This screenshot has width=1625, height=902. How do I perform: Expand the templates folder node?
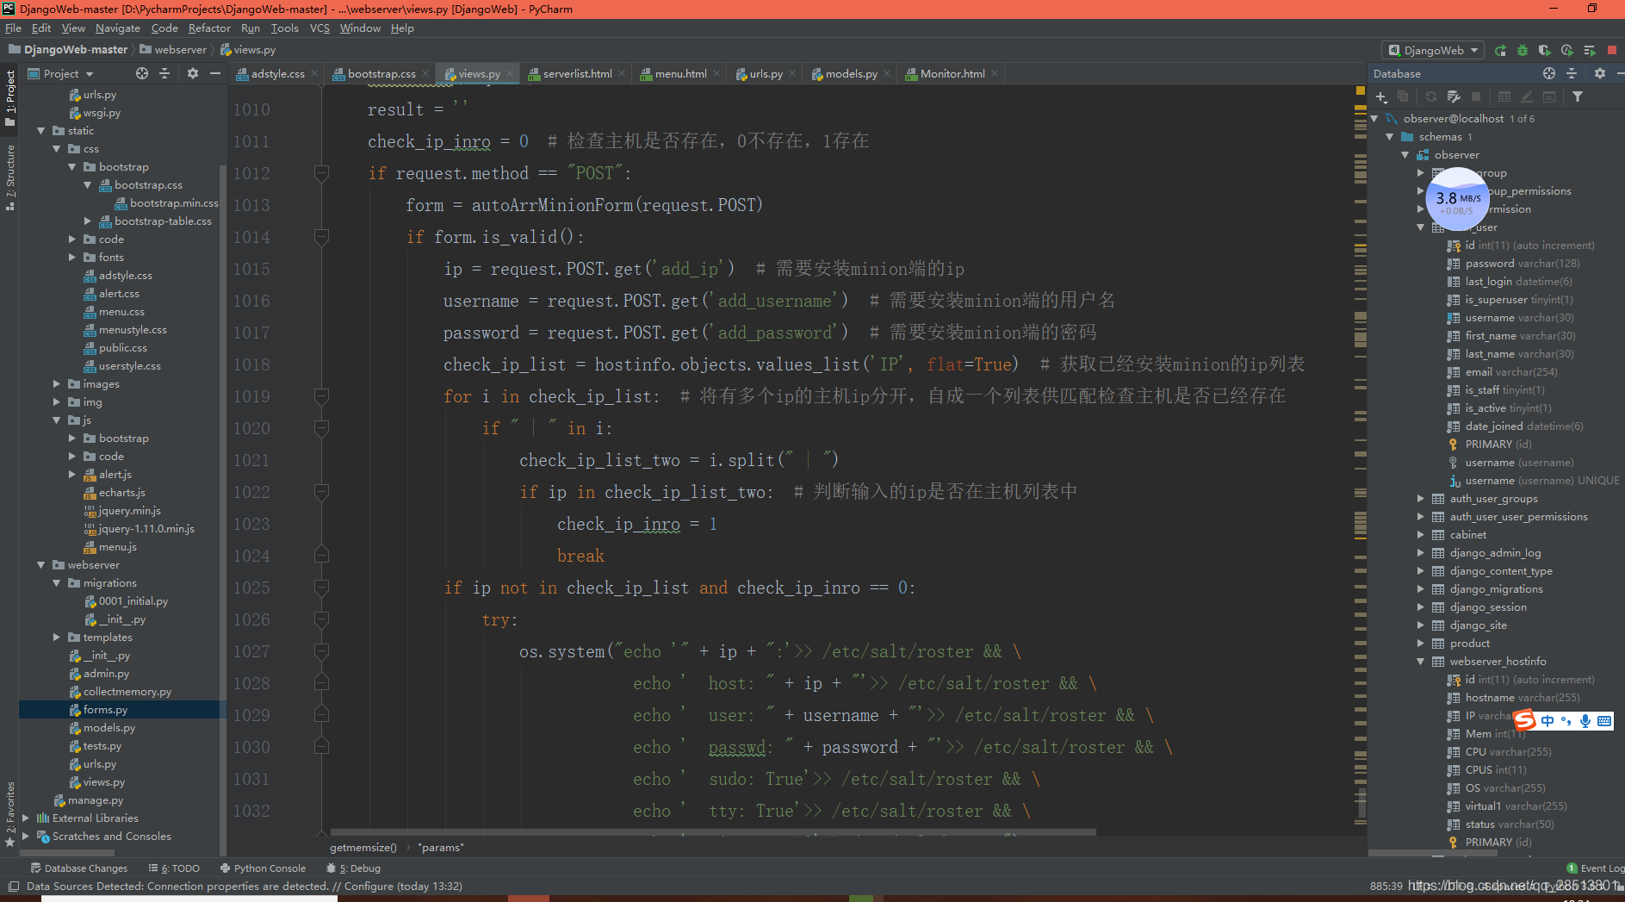(x=57, y=638)
